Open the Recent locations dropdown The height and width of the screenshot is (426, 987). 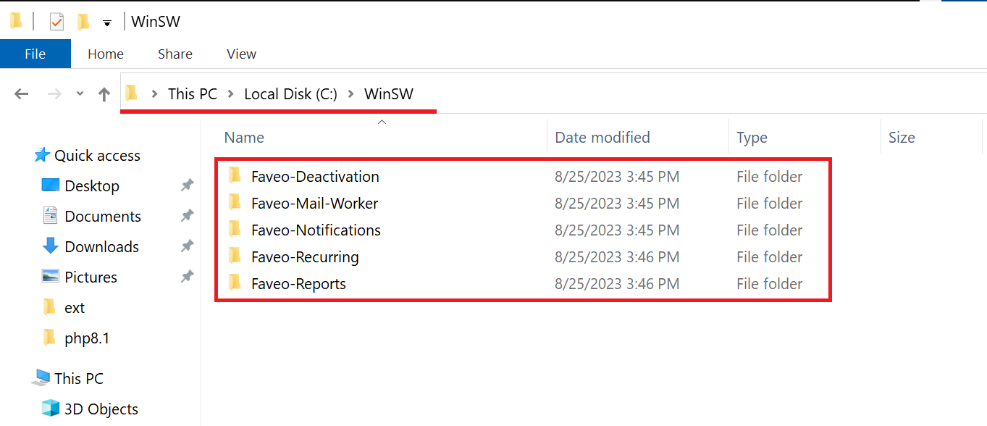80,94
